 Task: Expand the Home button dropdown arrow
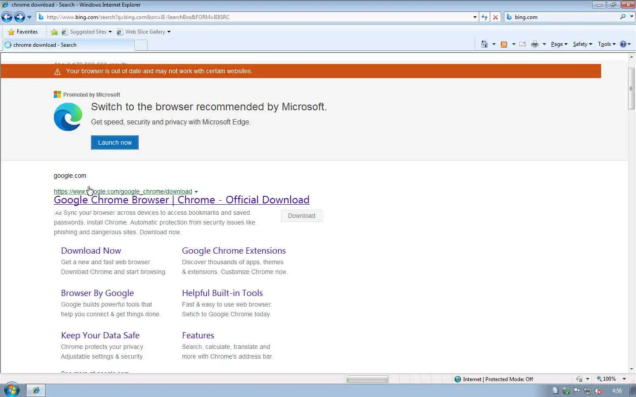coord(494,44)
